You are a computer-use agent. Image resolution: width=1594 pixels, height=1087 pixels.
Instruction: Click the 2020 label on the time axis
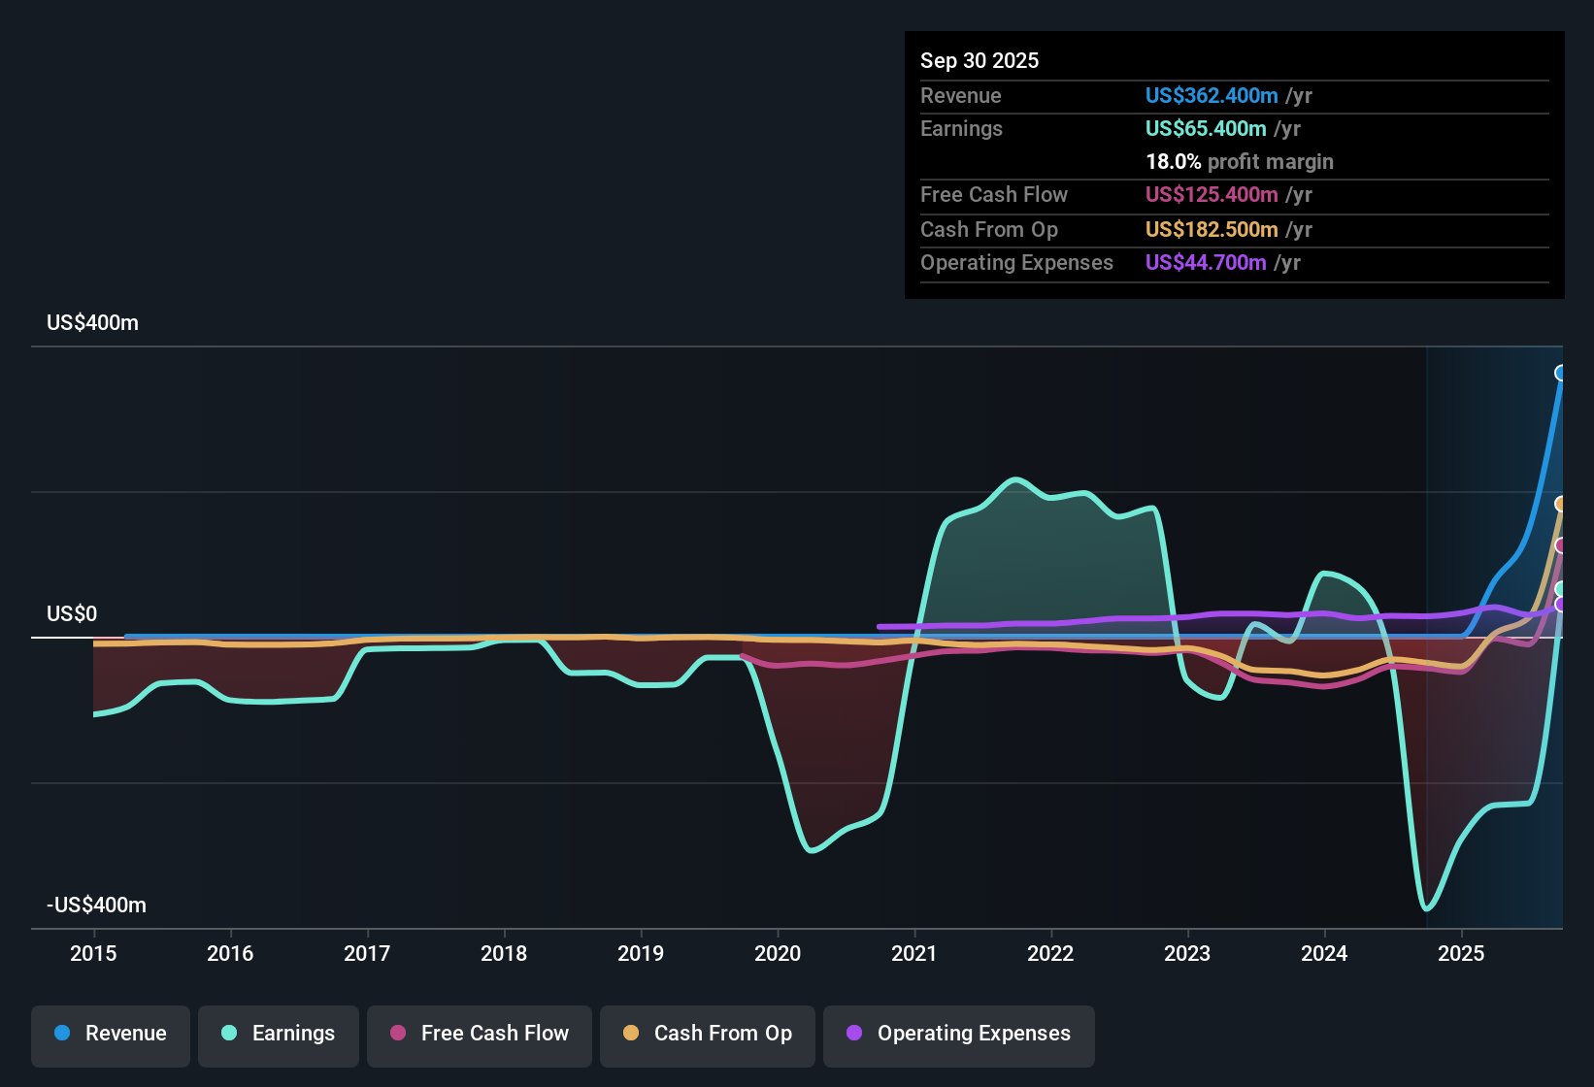(x=778, y=954)
